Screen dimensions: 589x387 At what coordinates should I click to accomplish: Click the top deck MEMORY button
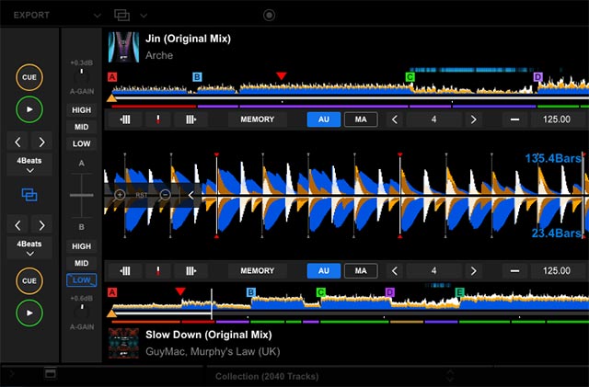click(257, 120)
